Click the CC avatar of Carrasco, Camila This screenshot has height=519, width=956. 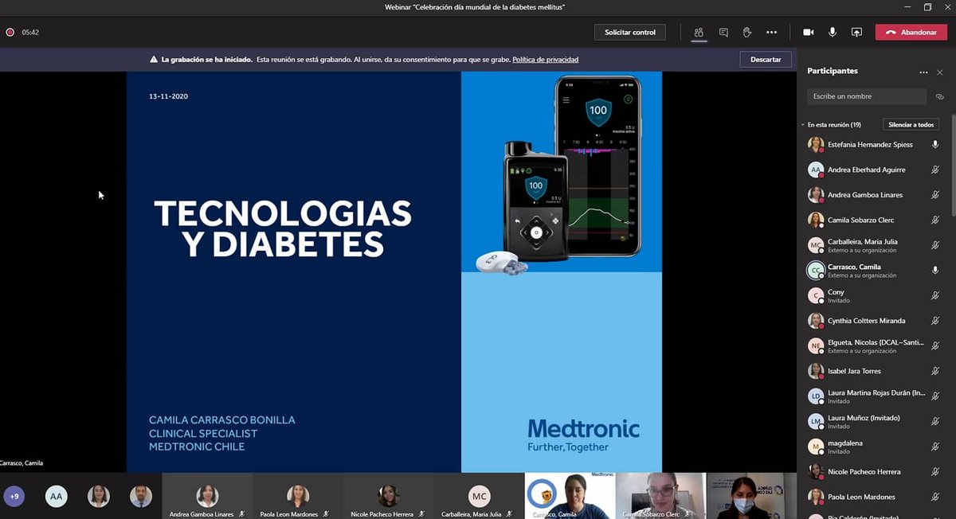click(816, 270)
